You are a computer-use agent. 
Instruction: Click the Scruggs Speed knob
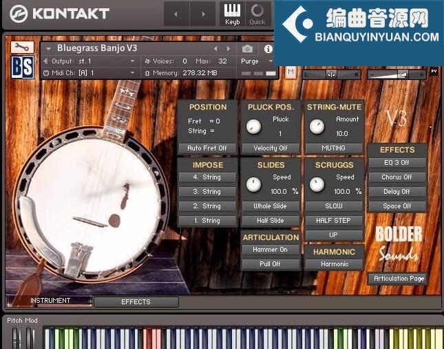[x=317, y=184]
